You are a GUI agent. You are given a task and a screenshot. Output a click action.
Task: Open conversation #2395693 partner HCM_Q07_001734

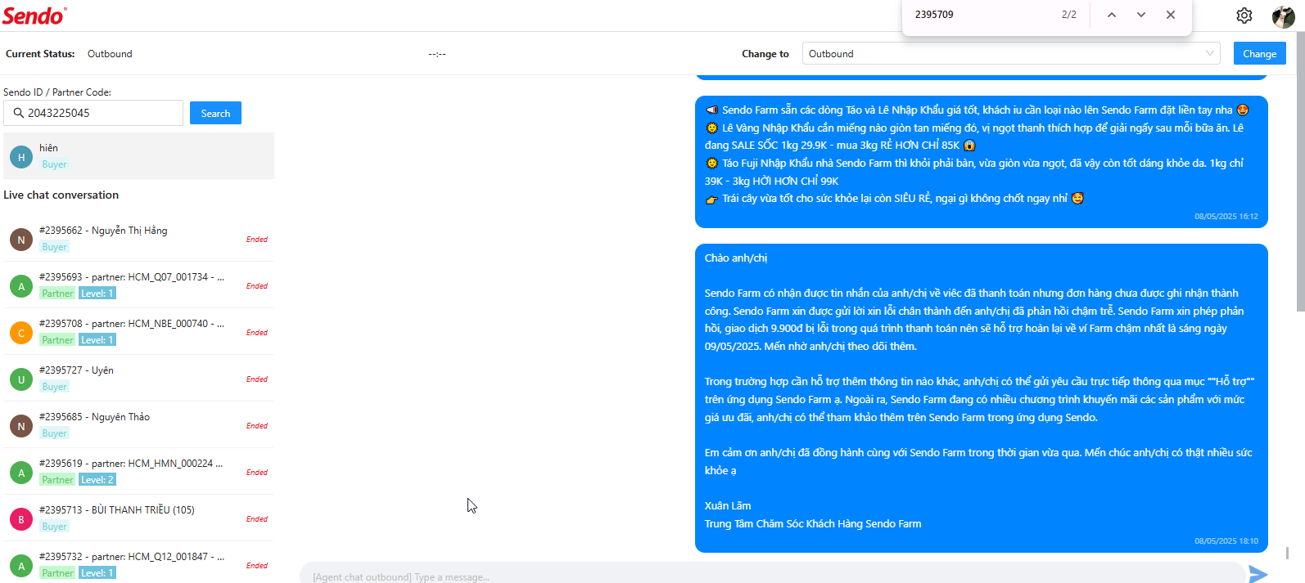click(x=138, y=285)
